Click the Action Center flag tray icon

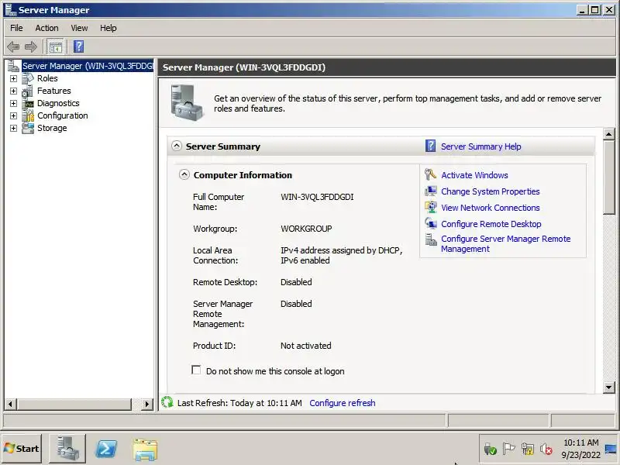[508, 449]
